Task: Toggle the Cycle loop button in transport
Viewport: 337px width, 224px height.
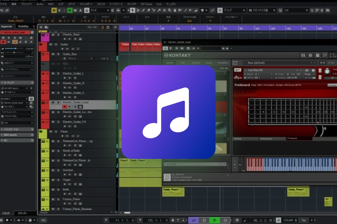Action: pos(194,220)
